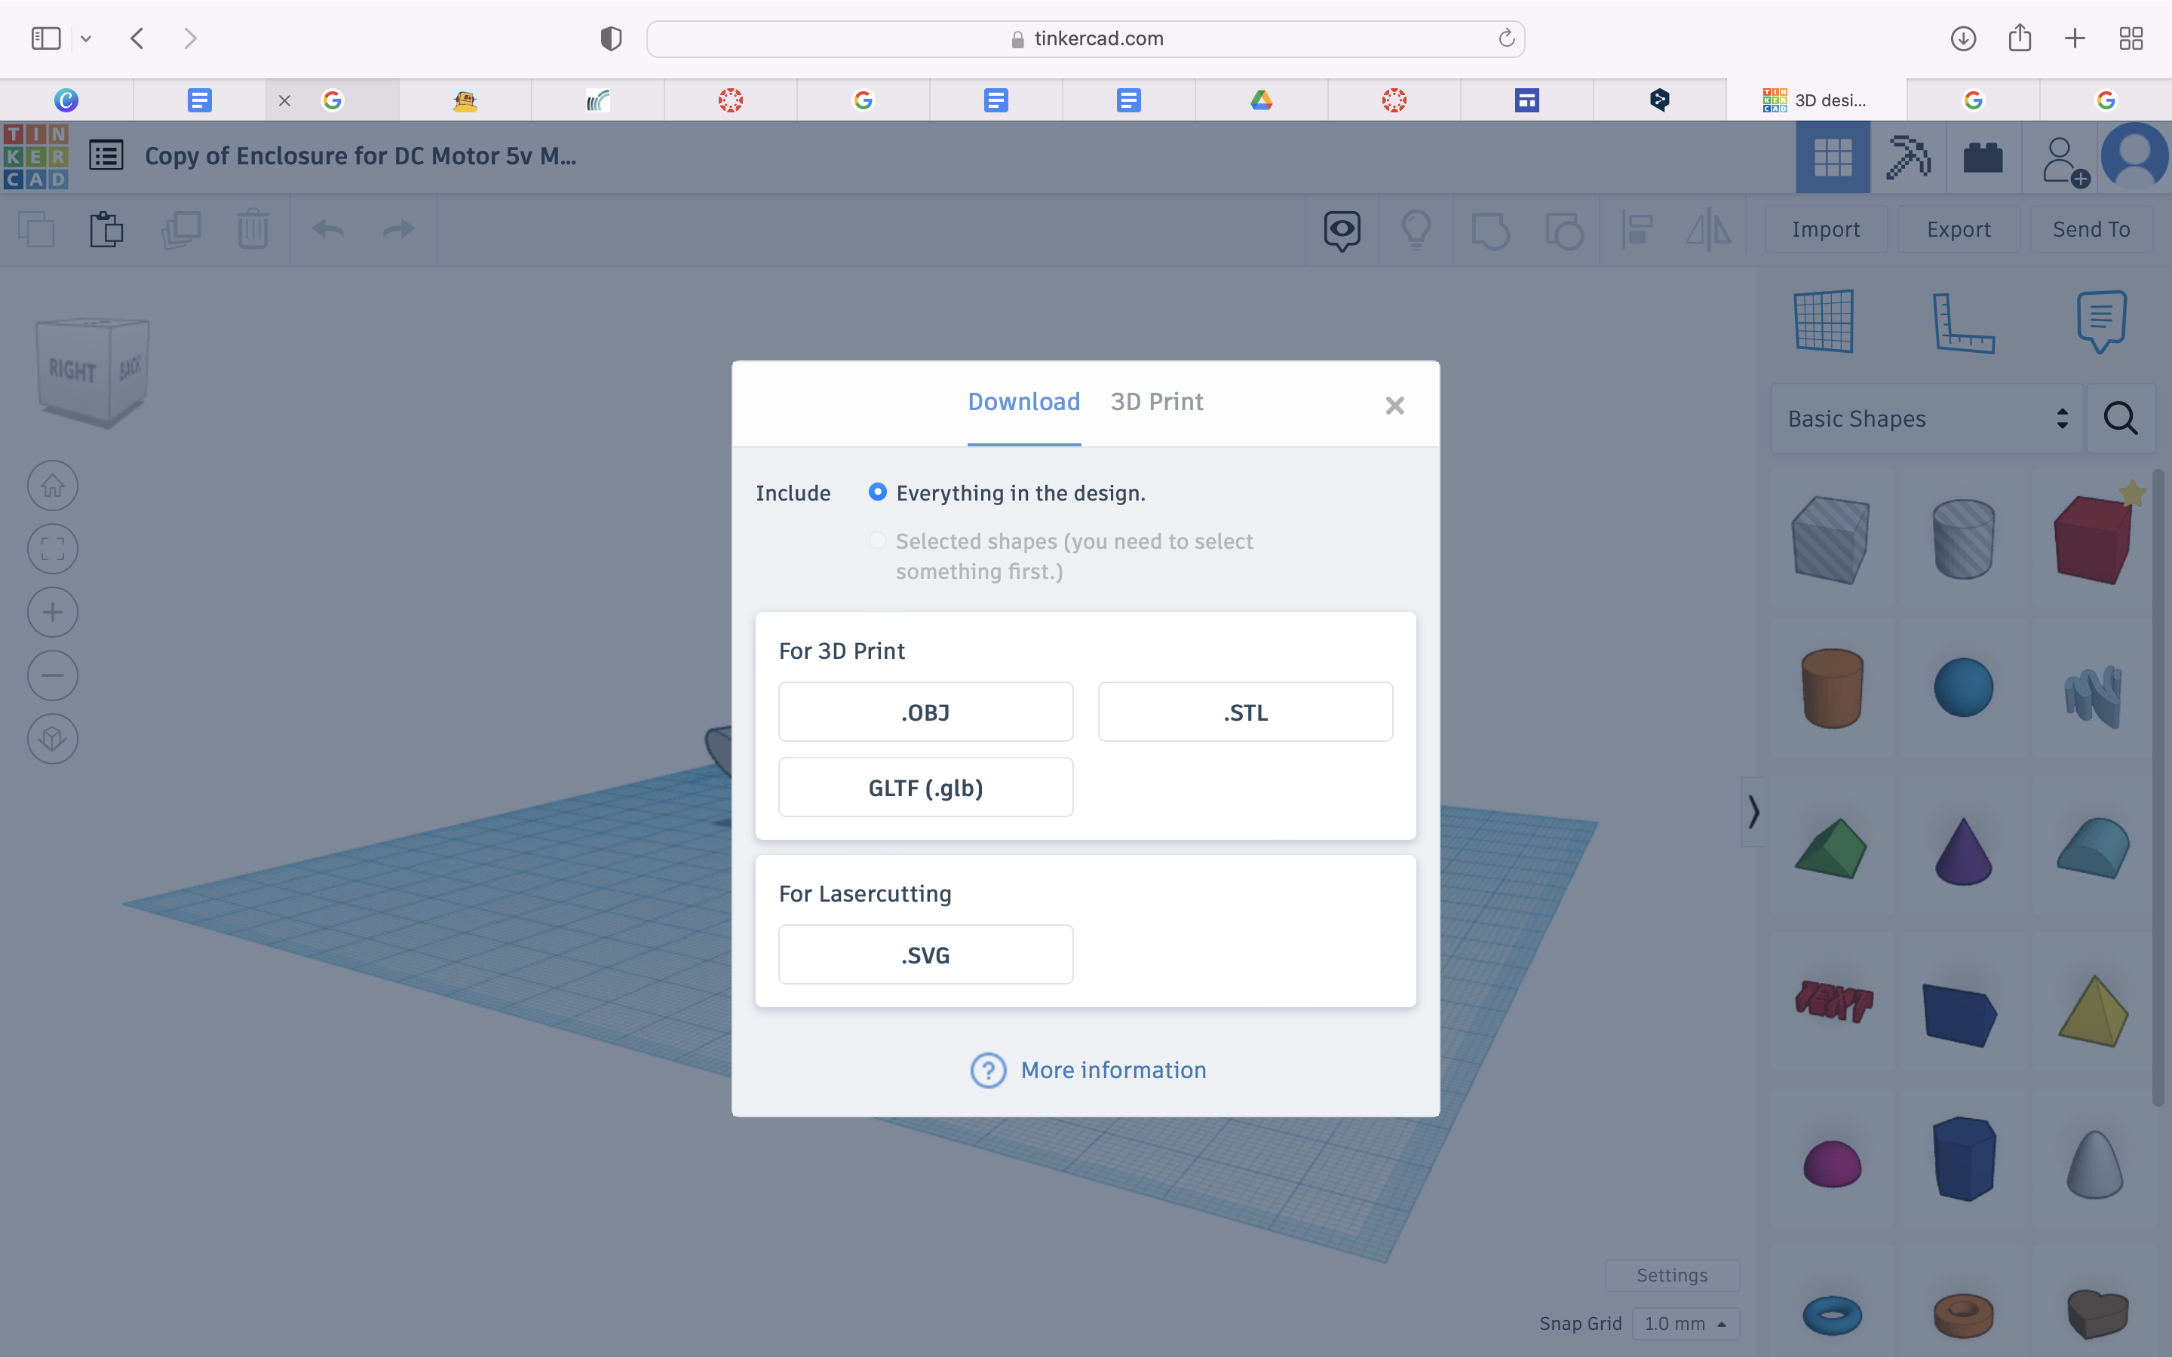This screenshot has height=1357, width=2172.
Task: Select the red Text shape
Action: 1833,1002
